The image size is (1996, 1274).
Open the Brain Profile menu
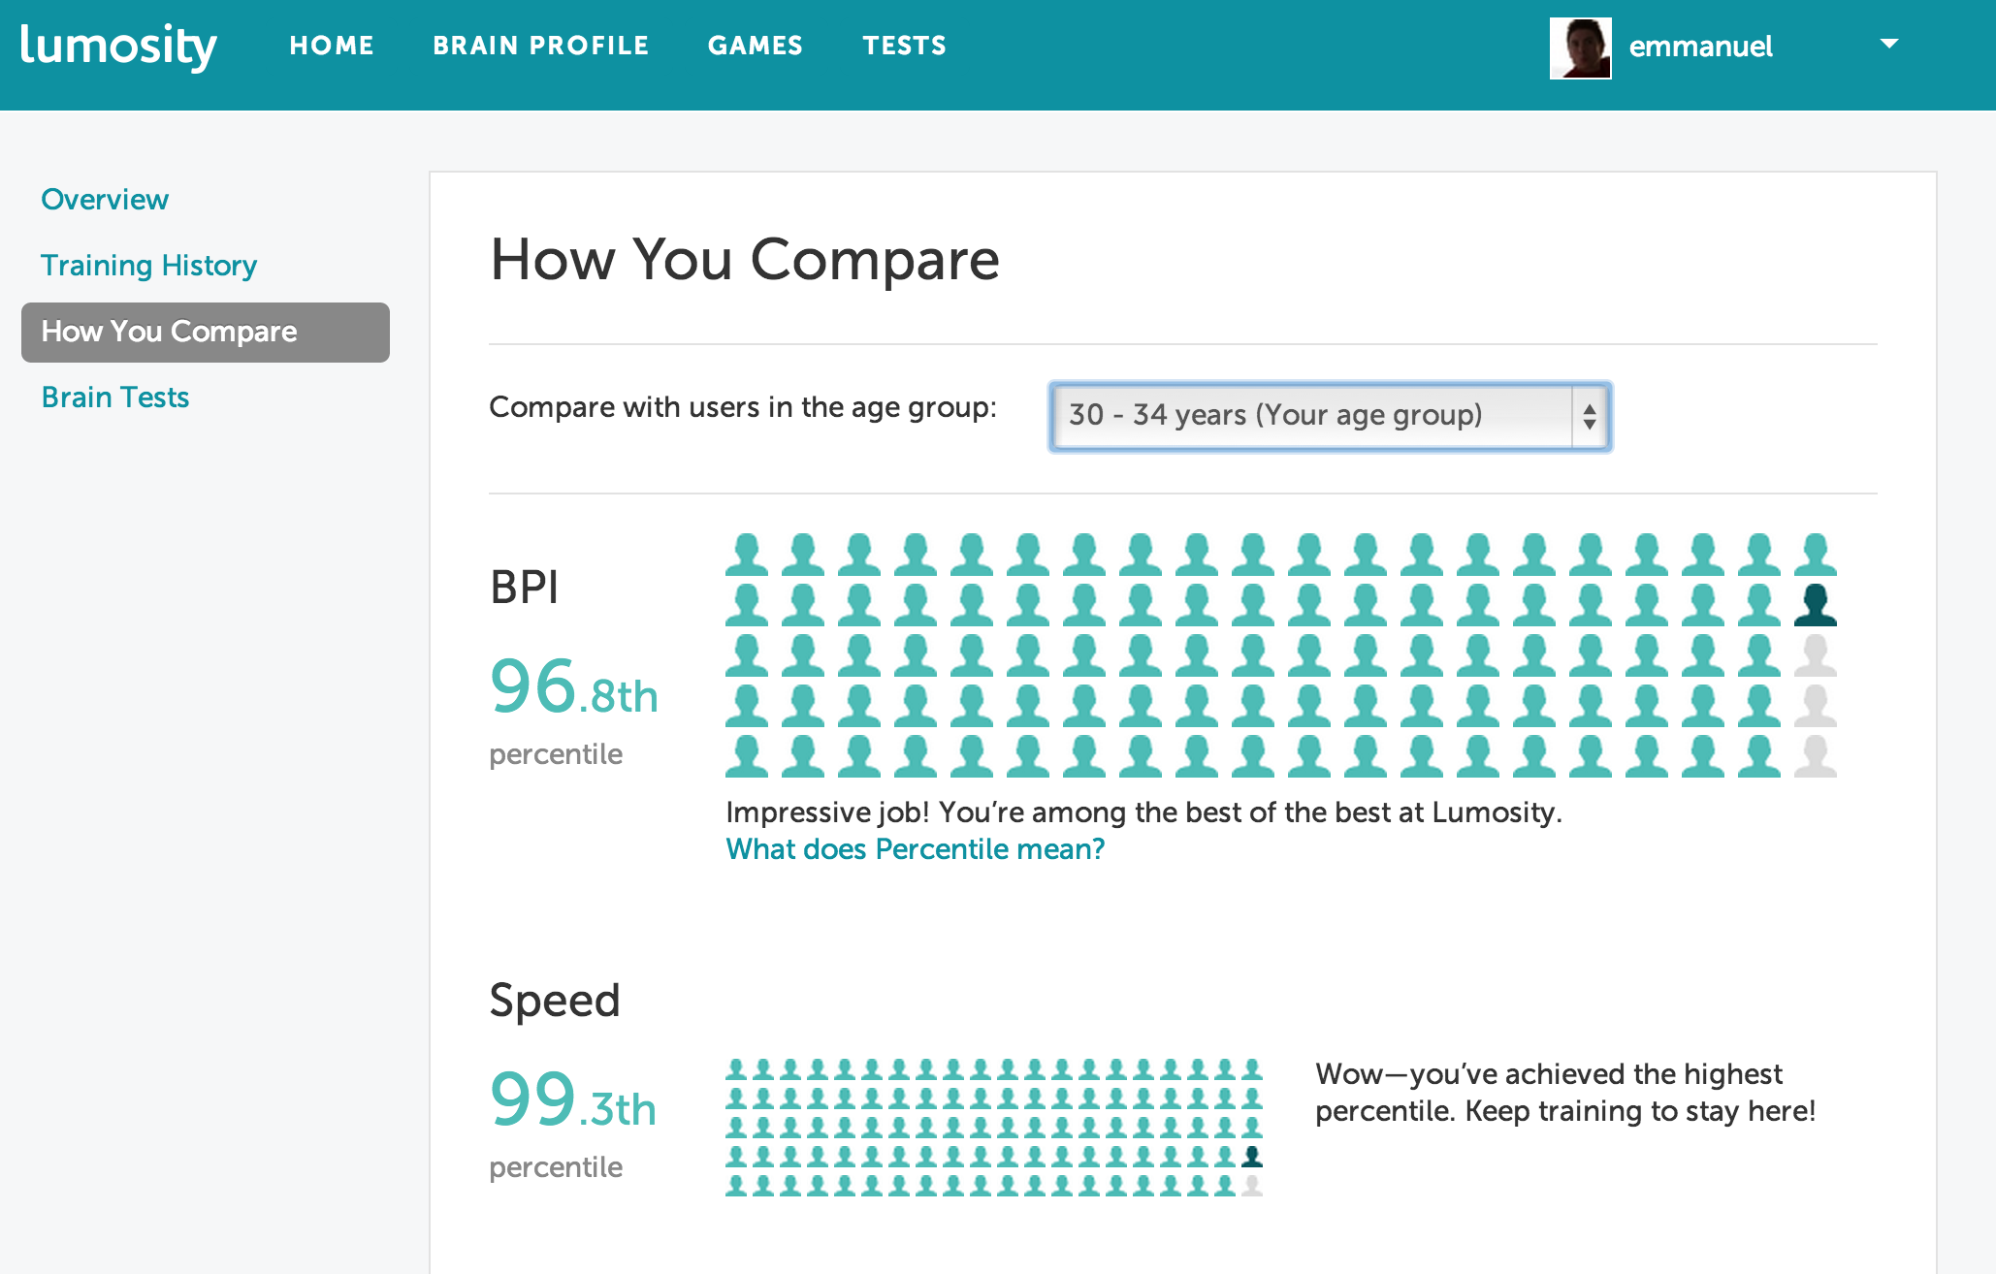tap(540, 46)
